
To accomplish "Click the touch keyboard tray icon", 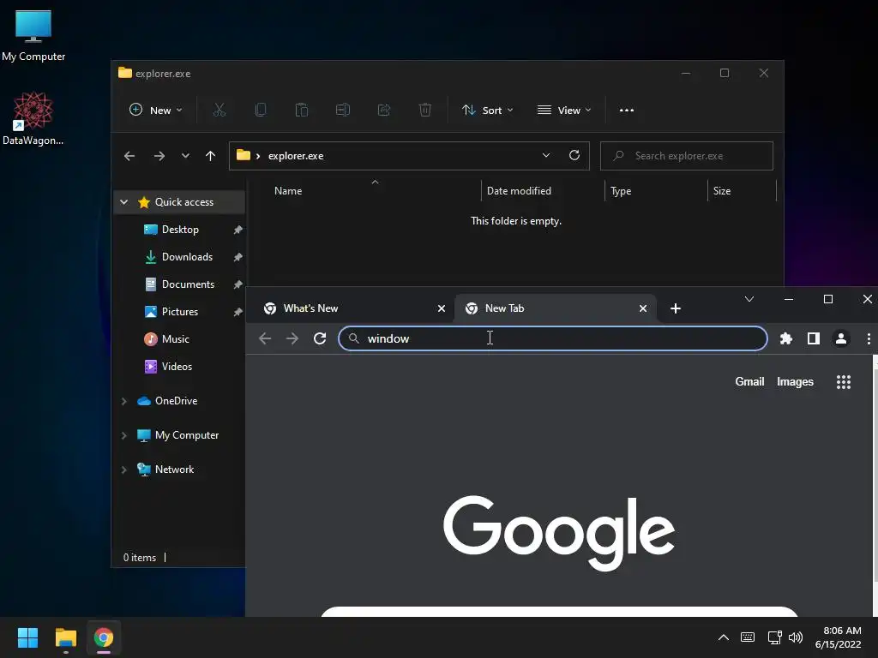I will [x=748, y=637].
